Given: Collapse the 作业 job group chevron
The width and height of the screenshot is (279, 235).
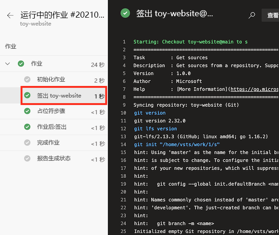Looking at the screenshot, I should (7, 64).
